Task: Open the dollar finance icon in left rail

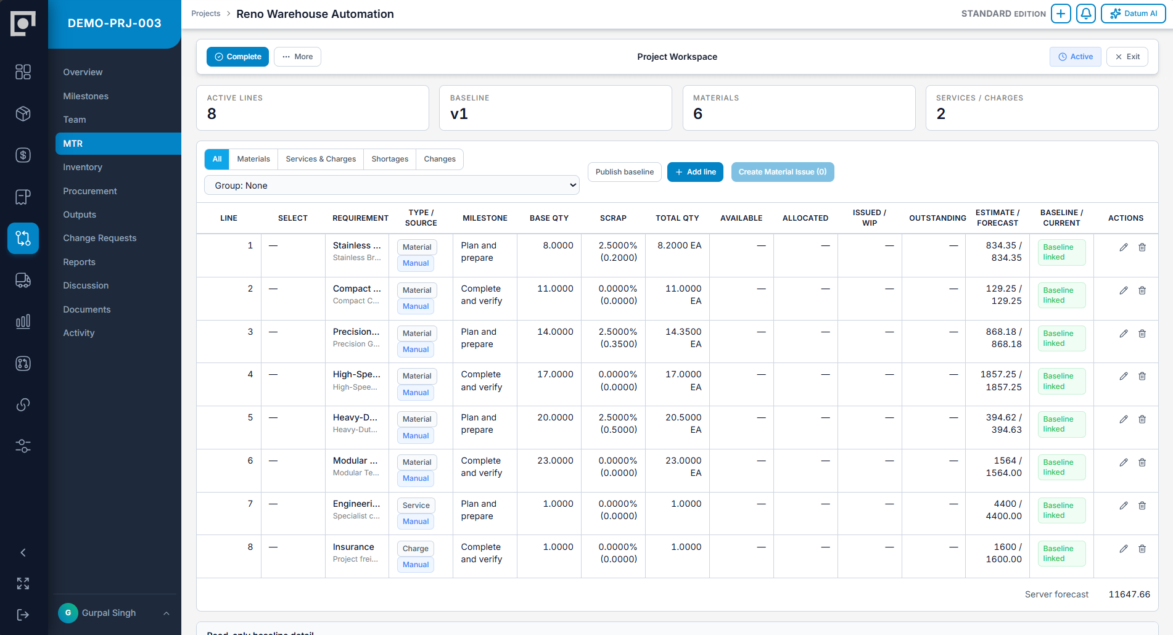Action: tap(23, 155)
